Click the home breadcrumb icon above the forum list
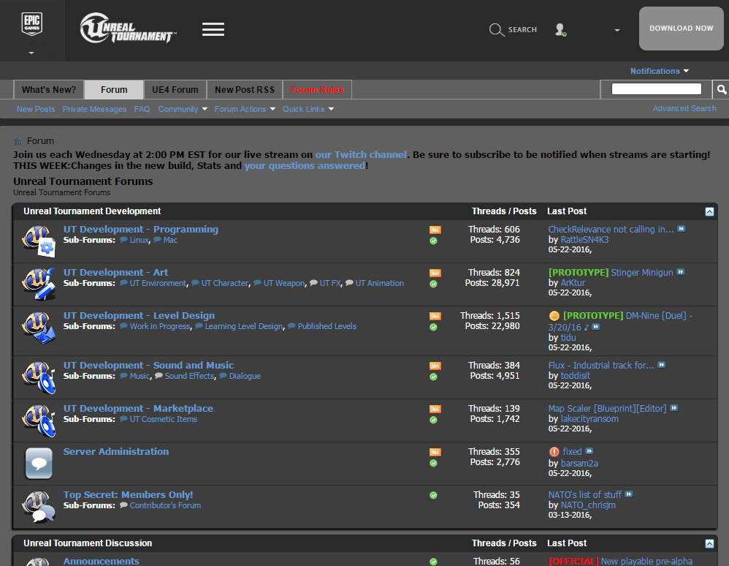 (x=15, y=140)
